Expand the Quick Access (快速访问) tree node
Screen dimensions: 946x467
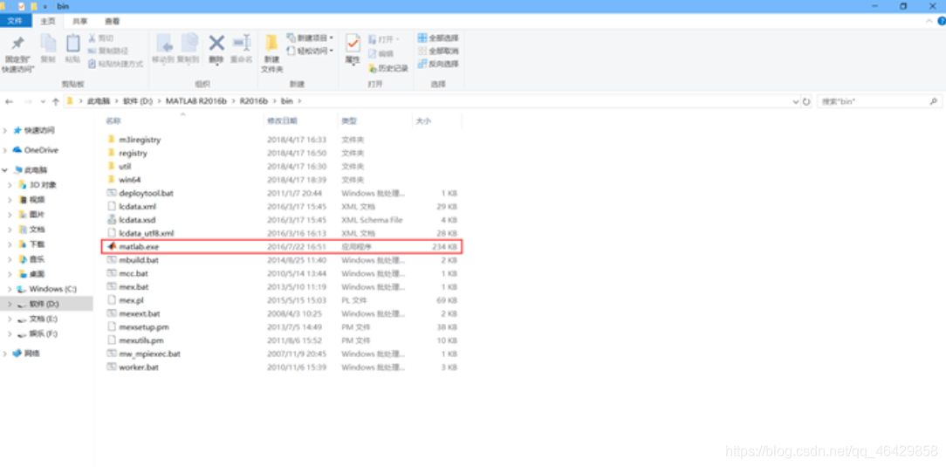coord(5,130)
